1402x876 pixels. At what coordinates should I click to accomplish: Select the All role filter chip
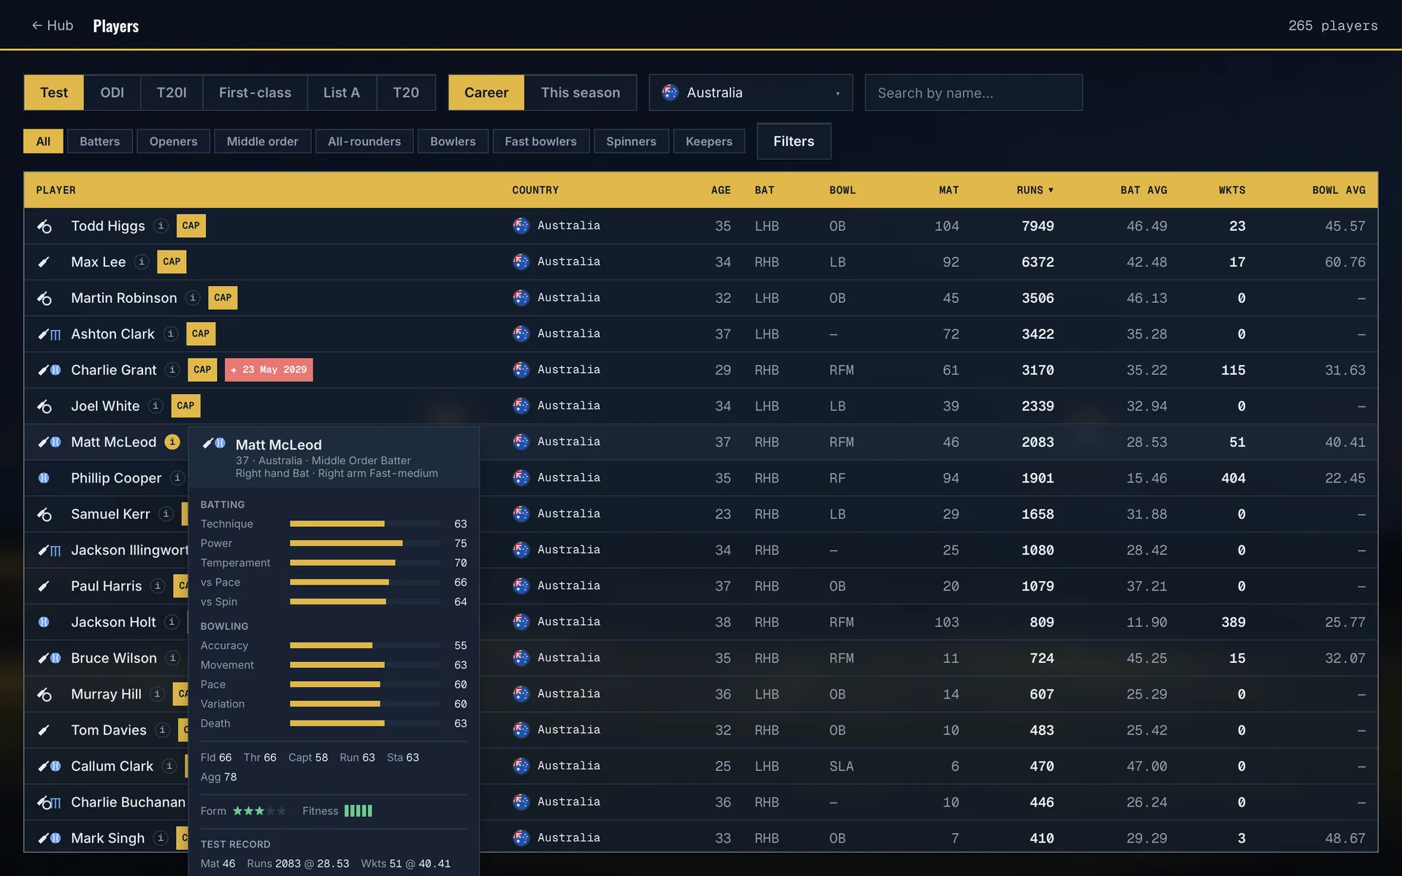coord(43,141)
